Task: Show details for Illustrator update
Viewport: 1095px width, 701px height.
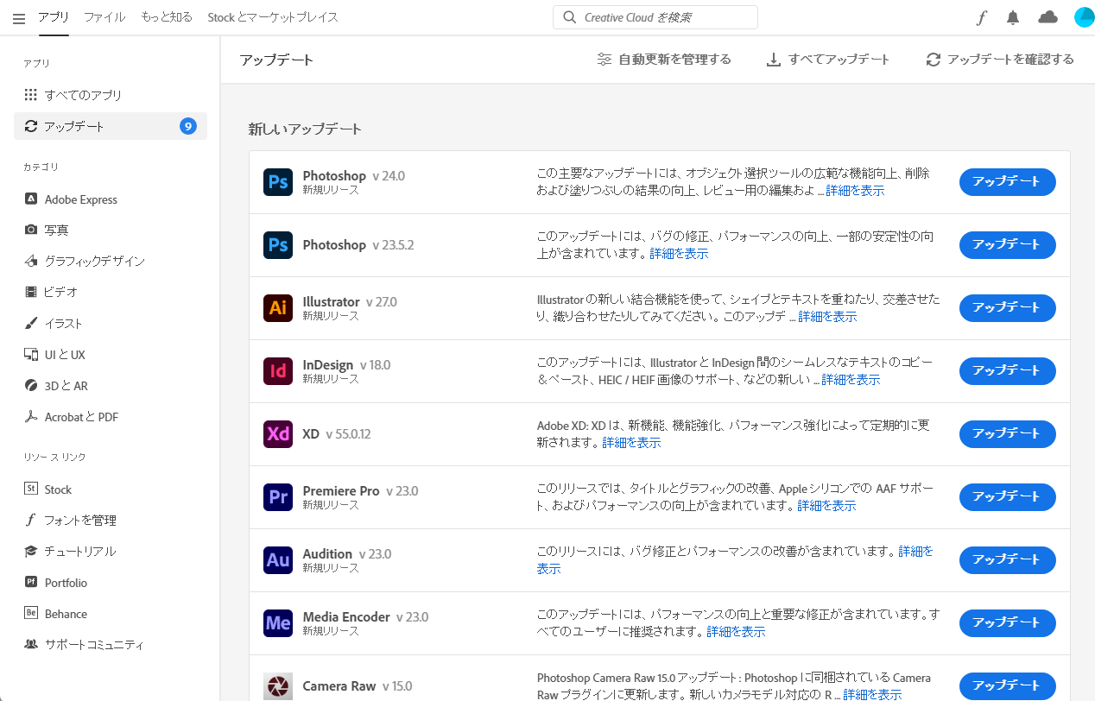Action: pyautogui.click(x=827, y=317)
